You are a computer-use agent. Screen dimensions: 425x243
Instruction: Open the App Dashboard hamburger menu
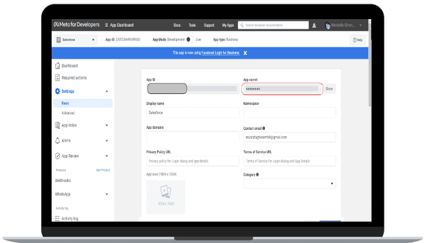pyautogui.click(x=107, y=25)
